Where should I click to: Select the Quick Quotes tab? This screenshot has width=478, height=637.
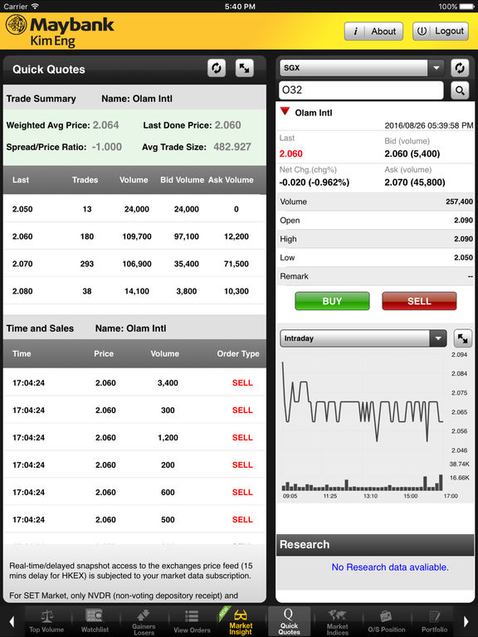pos(289,621)
